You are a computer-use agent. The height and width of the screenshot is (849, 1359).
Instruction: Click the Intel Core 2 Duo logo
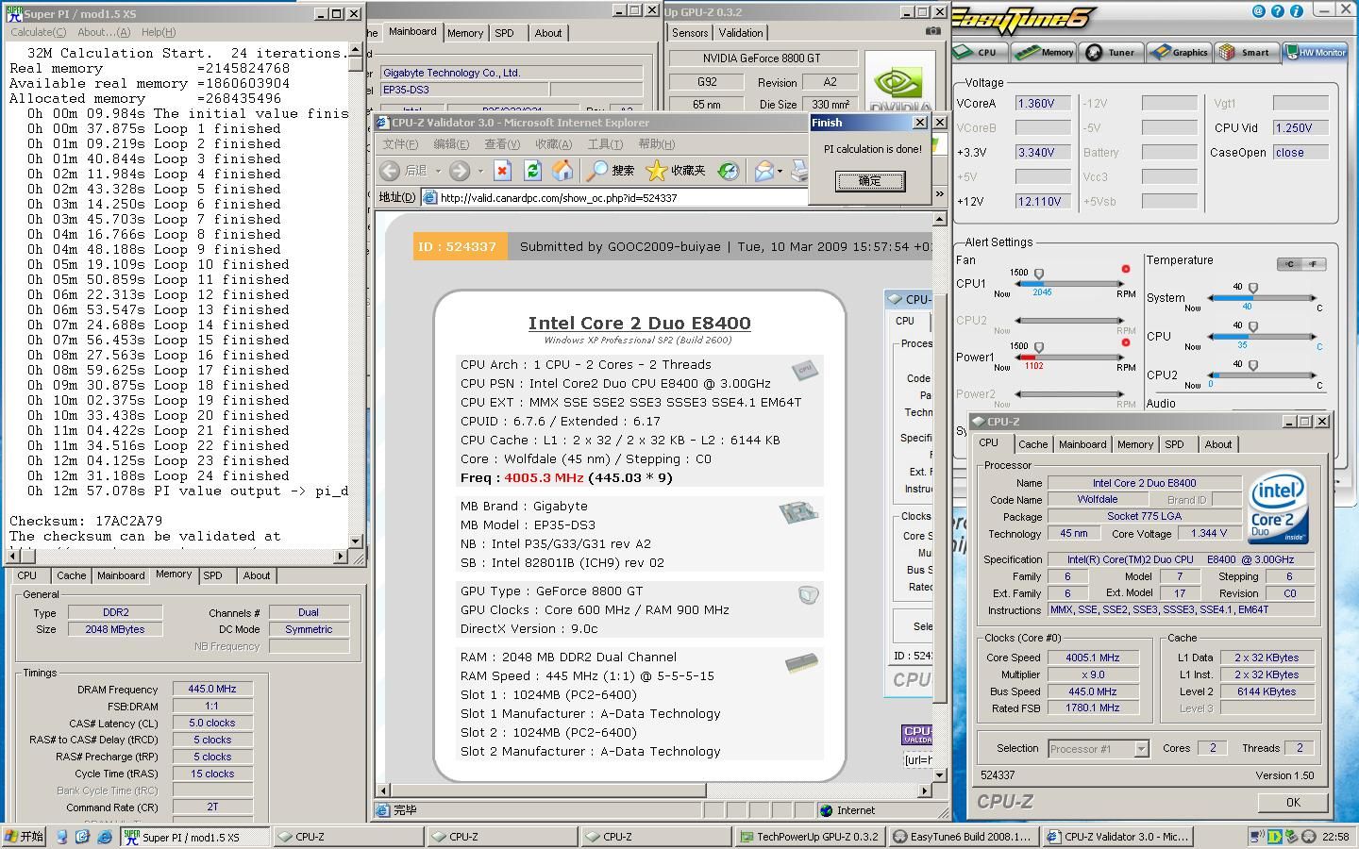pyautogui.click(x=1278, y=508)
